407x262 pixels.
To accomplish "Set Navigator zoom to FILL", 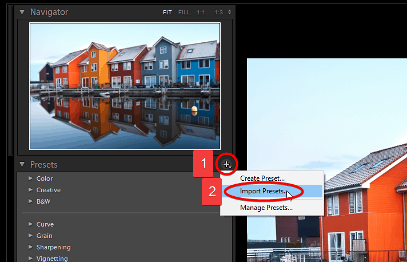I will (x=184, y=12).
